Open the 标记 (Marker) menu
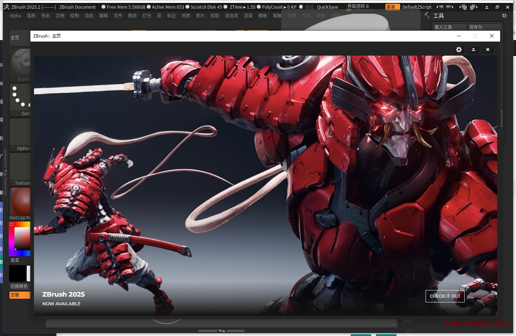 [x=171, y=16]
